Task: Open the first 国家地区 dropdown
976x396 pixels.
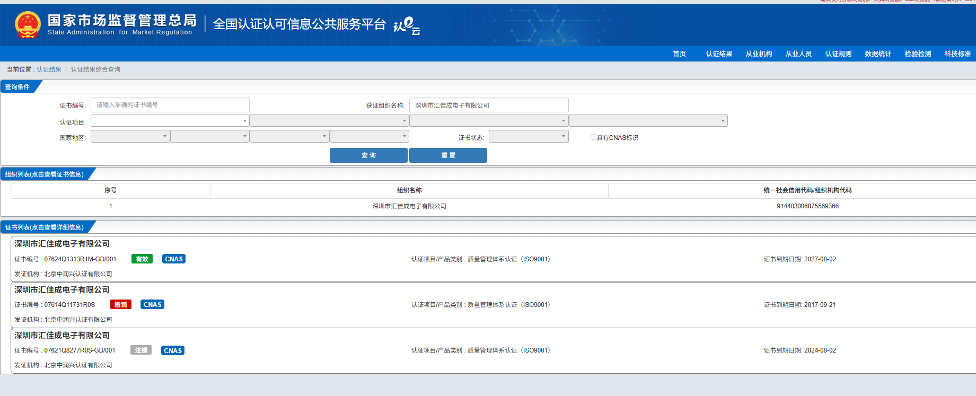Action: point(130,137)
